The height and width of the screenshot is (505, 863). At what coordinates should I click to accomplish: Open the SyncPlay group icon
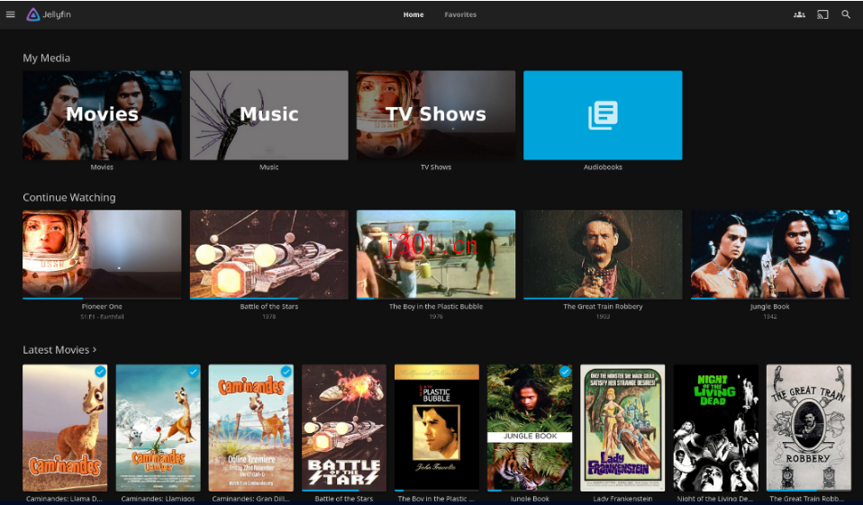[799, 14]
